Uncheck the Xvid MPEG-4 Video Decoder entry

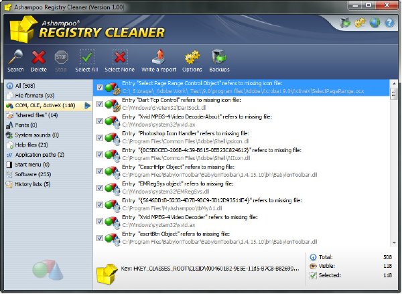click(100, 221)
